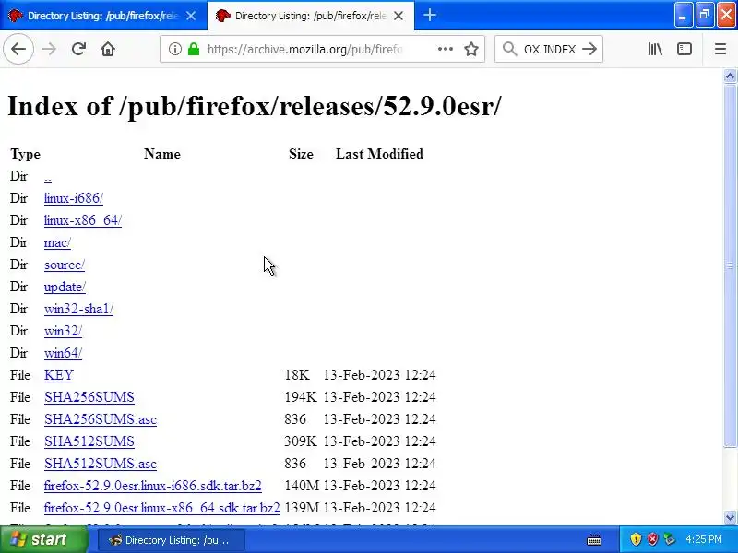
Task: Click the Index of page heading
Action: click(255, 105)
